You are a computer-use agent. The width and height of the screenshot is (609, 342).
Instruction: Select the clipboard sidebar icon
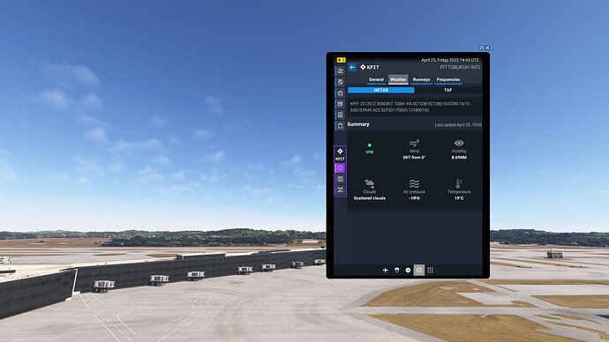point(340,126)
